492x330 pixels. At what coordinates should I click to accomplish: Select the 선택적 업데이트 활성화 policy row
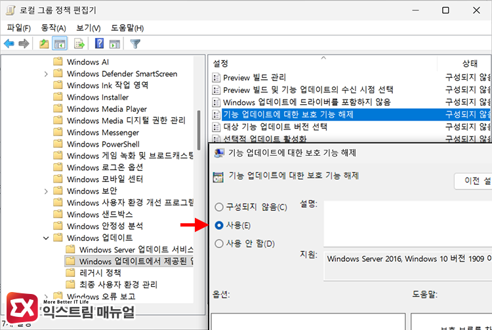pos(264,138)
